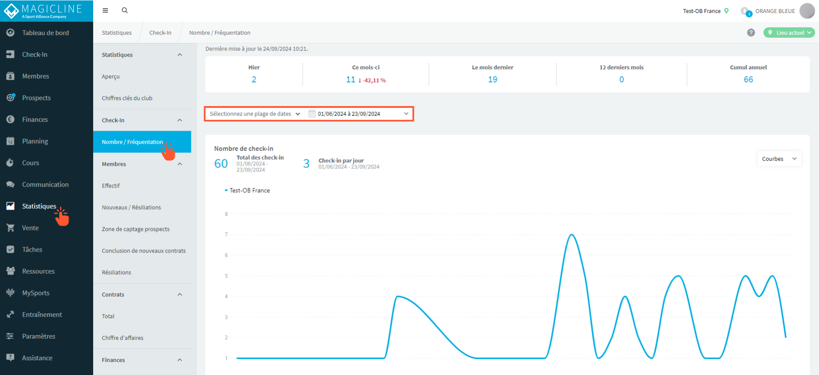Collapse the Statistiques submenu section
The height and width of the screenshot is (375, 819).
(180, 55)
